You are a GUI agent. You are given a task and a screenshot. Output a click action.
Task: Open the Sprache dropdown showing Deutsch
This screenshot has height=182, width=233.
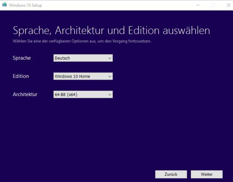tap(83, 58)
